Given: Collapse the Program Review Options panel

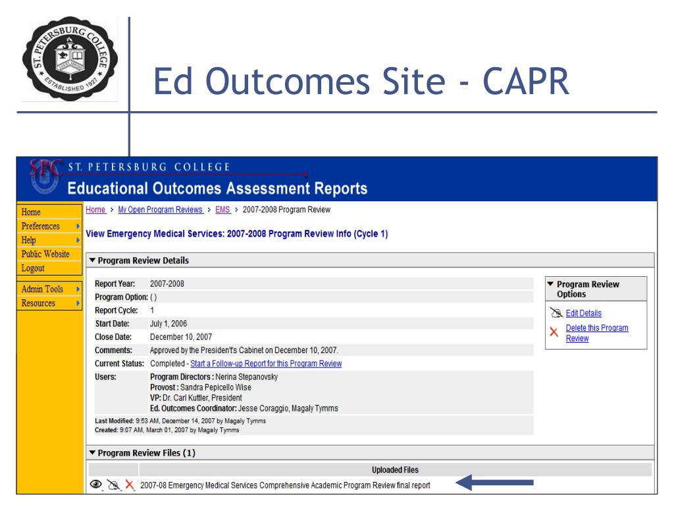Looking at the screenshot, I should tap(550, 284).
